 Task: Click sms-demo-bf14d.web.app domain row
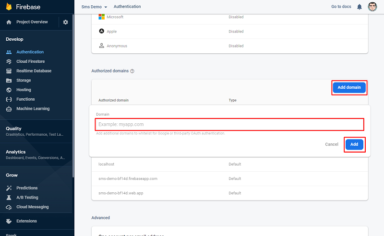[230, 193]
